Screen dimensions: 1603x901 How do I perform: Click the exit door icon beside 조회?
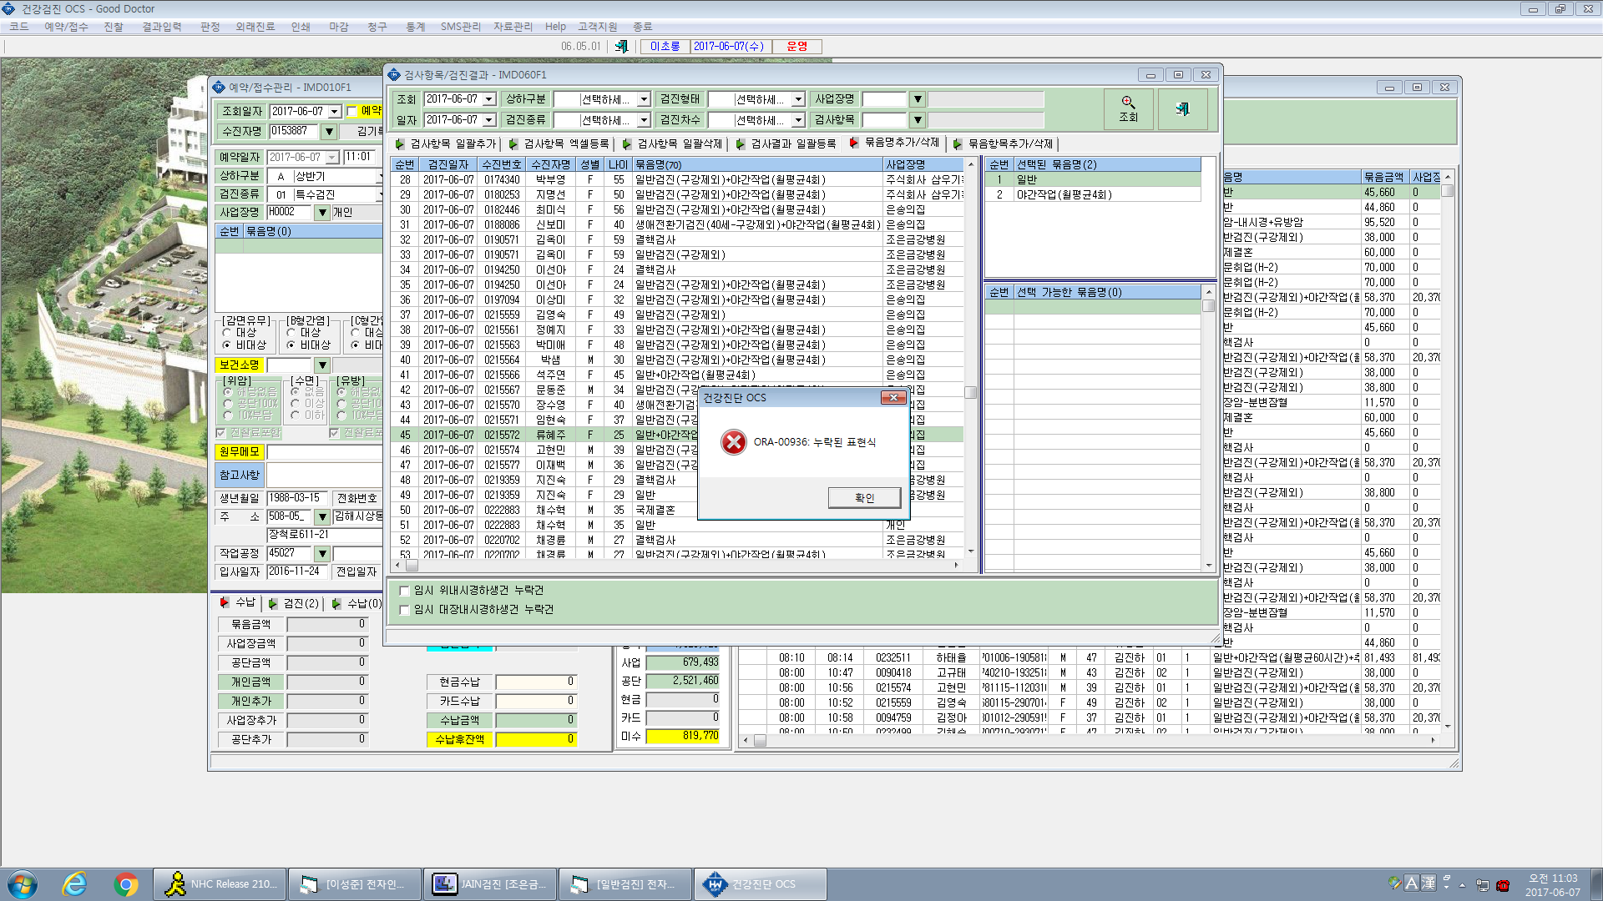pos(1182,109)
